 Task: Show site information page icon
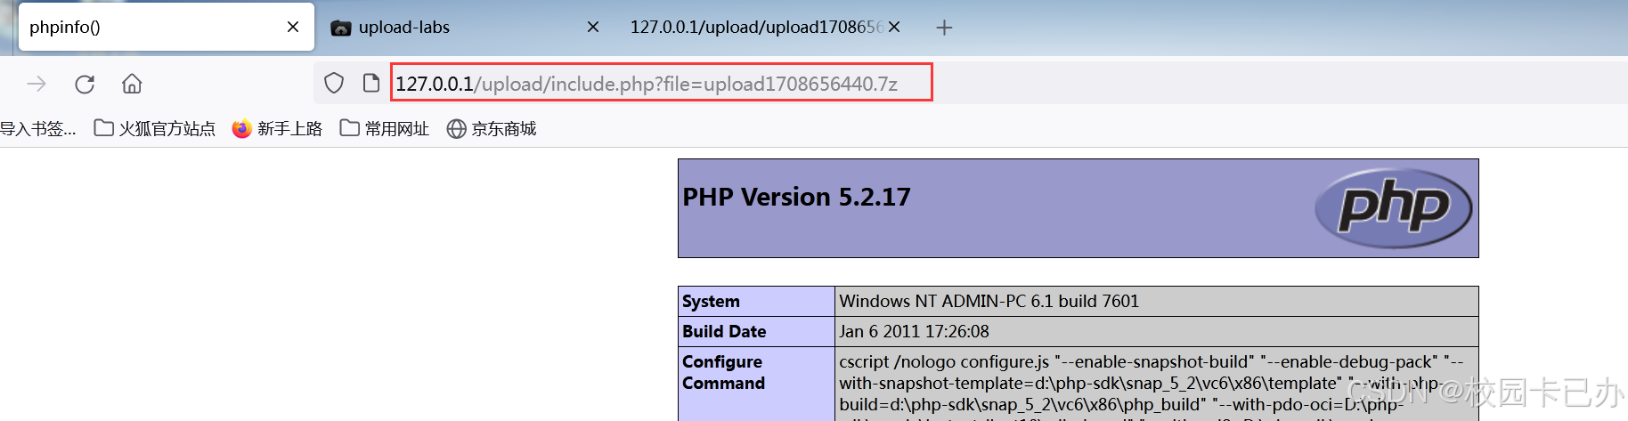pyautogui.click(x=371, y=84)
